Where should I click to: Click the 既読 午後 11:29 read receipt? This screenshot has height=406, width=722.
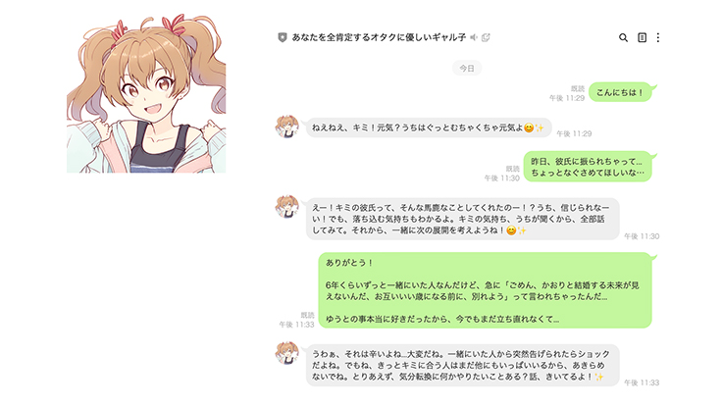567,93
